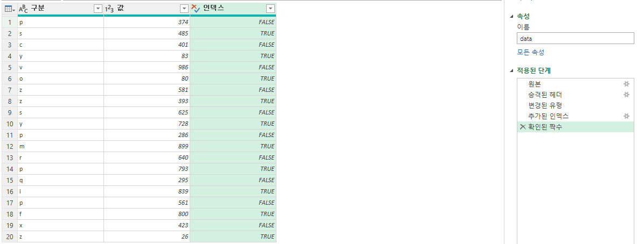Image resolution: width=637 pixels, height=244 pixels.
Task: Click the cell with value 401
Action: [147, 45]
